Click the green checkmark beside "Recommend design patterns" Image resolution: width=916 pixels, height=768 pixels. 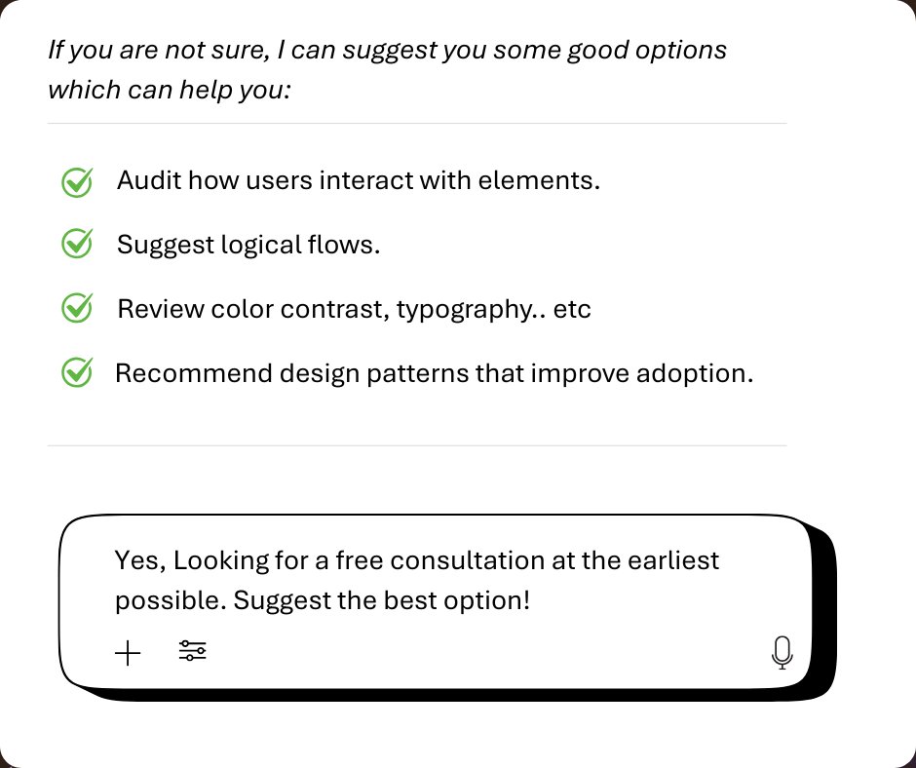[x=77, y=372]
